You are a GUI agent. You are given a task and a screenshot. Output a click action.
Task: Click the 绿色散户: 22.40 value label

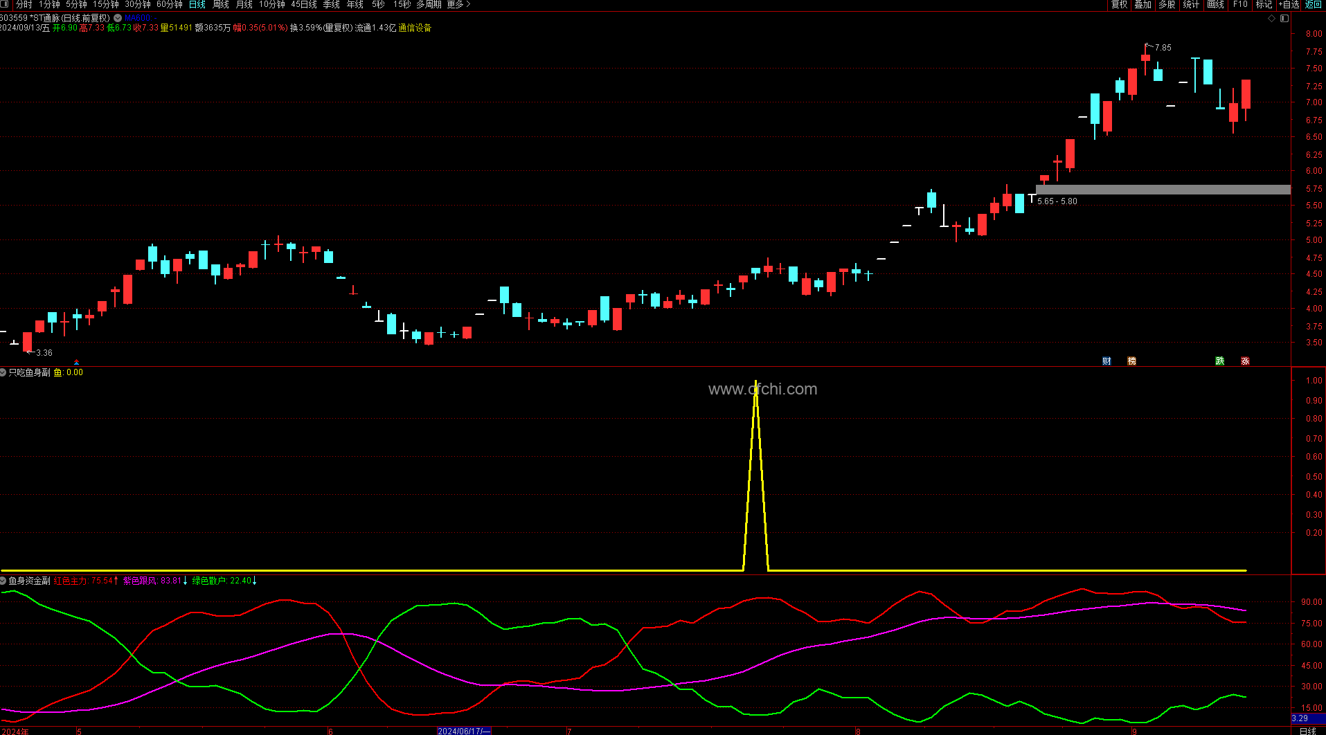point(222,581)
